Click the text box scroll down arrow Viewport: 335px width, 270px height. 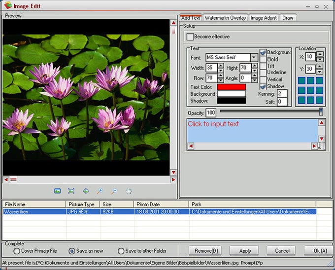(322, 139)
